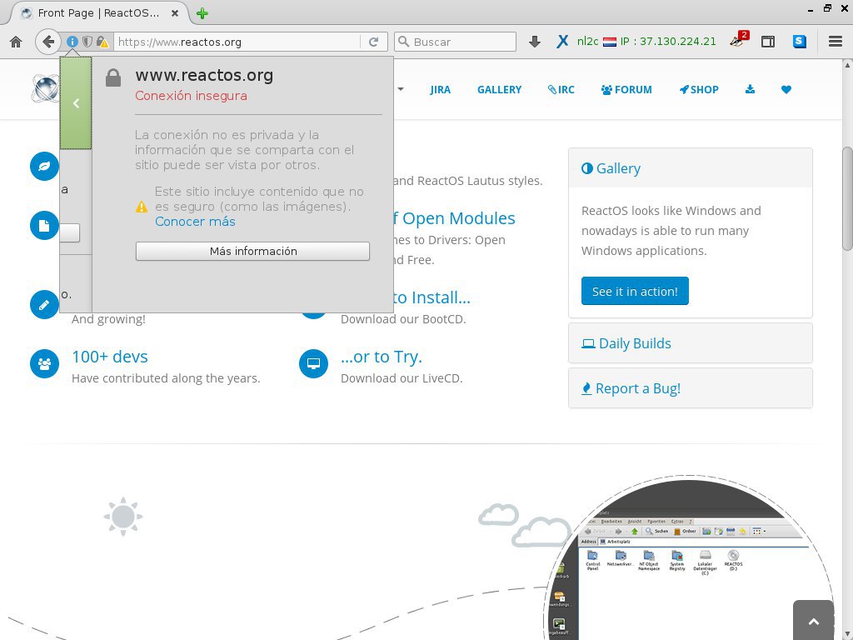The image size is (853, 640).
Task: Click Have contributed along the years. text
Action: tap(166, 378)
